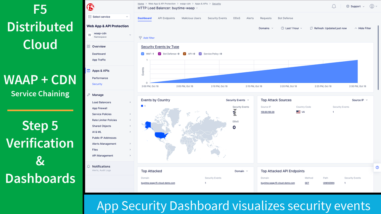Image resolution: width=381 pixels, height=214 pixels.
Task: Uncheck the WAF legend checkbox
Action: [143, 54]
